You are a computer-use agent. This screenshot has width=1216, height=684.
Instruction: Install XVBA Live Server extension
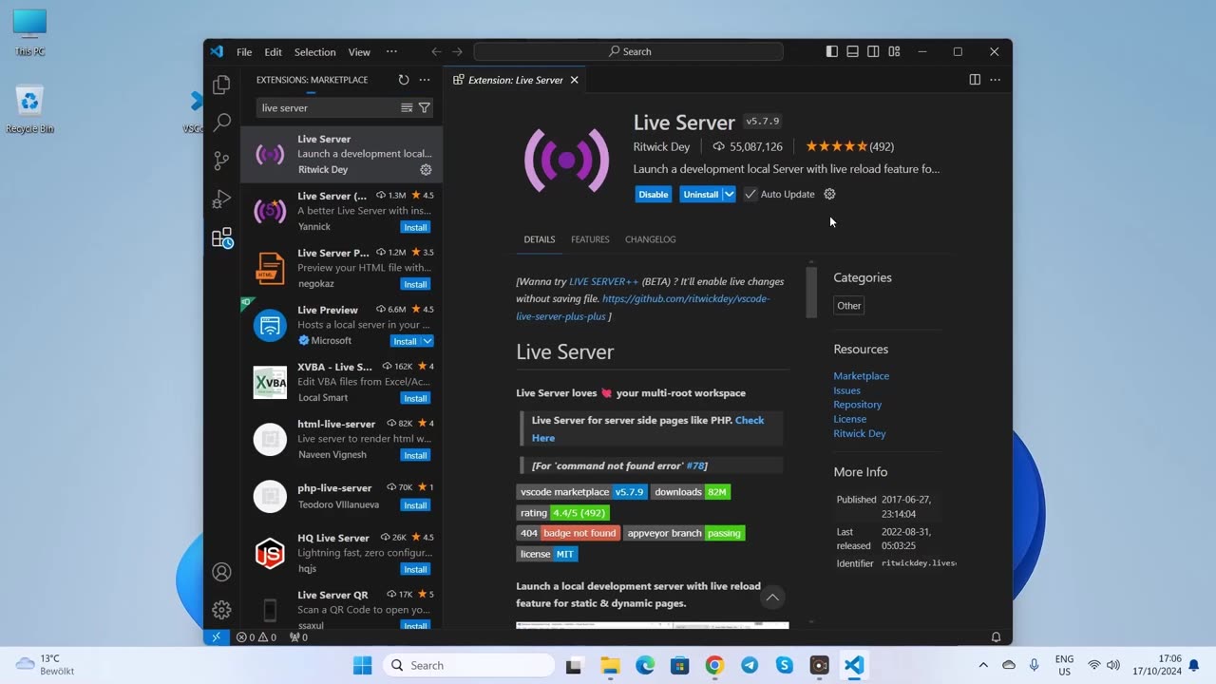[x=415, y=398]
